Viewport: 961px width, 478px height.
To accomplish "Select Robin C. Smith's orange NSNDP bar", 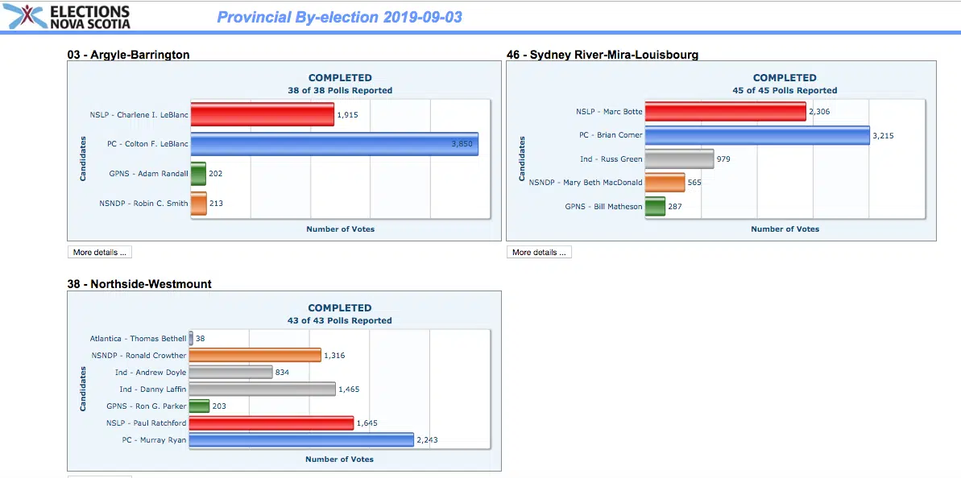I will (x=199, y=203).
